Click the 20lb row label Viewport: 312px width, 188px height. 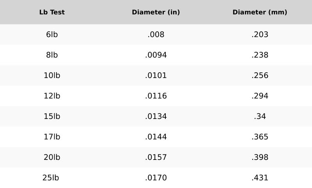(x=52, y=158)
